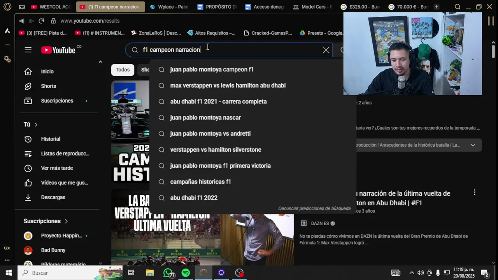
Task: Reload the page with refresh button
Action: [x=41, y=21]
